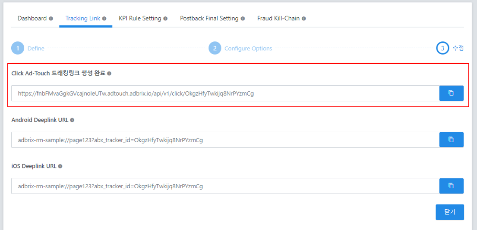Open the Fraud Kill-Chain tab
The image size is (477, 230).
(278, 18)
